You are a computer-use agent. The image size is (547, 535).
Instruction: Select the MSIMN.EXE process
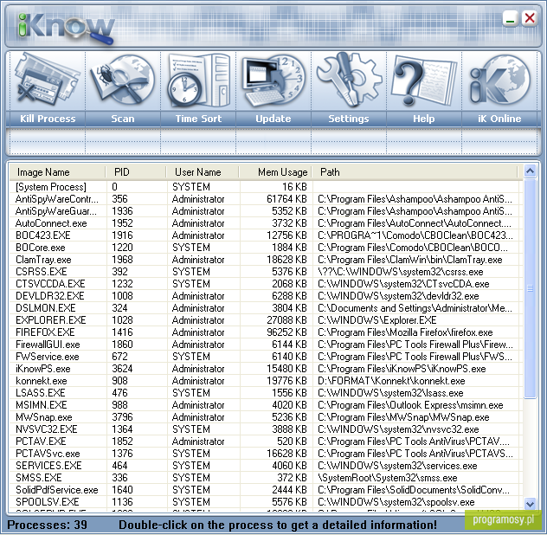(266, 405)
